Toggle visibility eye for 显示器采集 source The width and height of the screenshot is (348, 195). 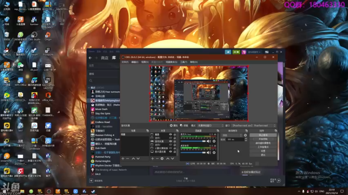(171, 152)
